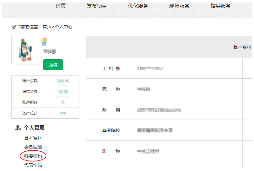Click the 首页 breadcrumb link
Screen dimensions: 254x171
tap(47, 27)
